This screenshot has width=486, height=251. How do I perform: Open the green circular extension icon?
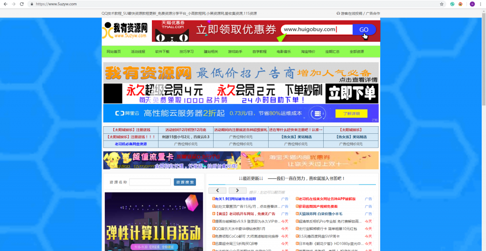coord(452,4)
